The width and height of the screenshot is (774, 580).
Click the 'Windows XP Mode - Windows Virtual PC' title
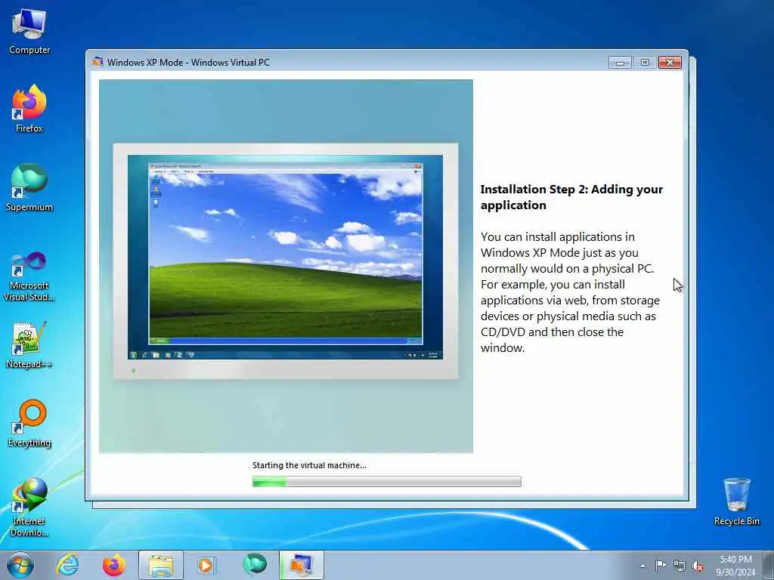(x=188, y=62)
